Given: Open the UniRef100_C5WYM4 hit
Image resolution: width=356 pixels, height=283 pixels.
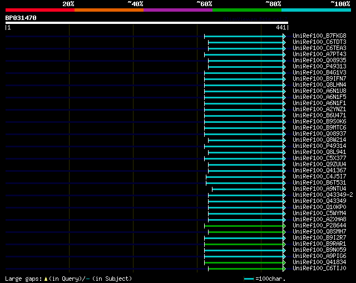Looking at the screenshot, I should 319,214.
